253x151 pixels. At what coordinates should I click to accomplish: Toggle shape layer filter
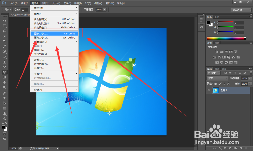(x=240, y=73)
